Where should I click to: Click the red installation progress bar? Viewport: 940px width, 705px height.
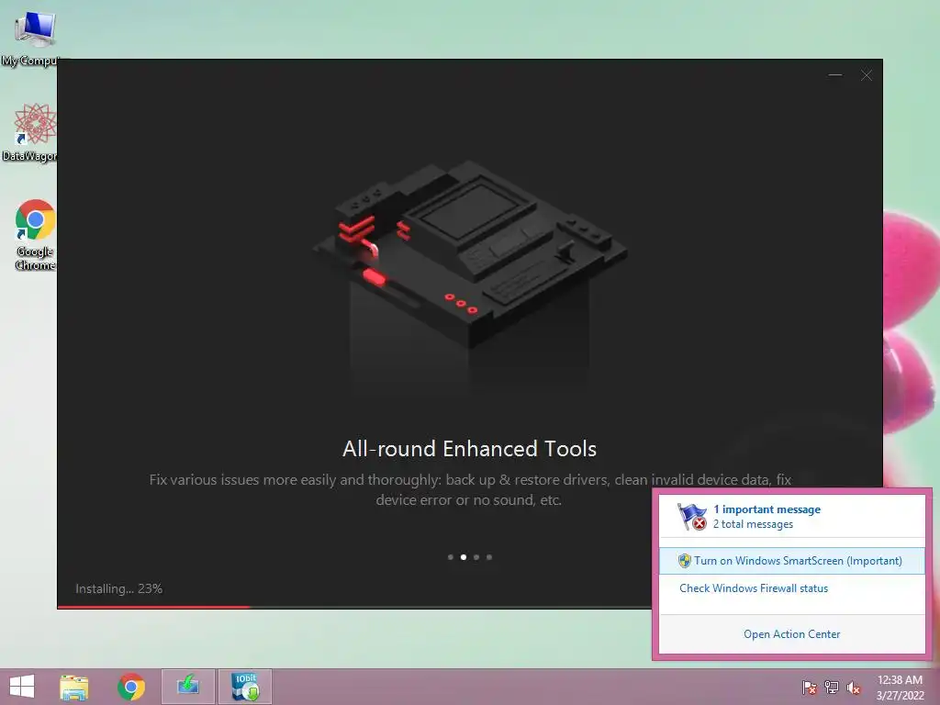153,607
